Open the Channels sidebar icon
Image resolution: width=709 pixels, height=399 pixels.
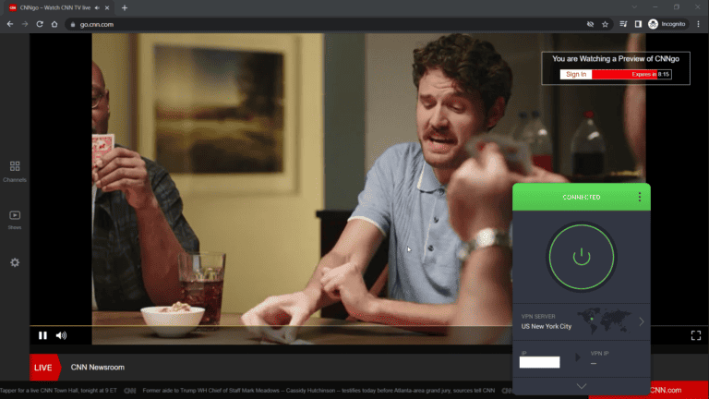pyautogui.click(x=15, y=171)
